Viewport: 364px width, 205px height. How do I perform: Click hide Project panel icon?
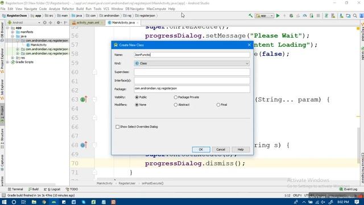click(x=66, y=23)
